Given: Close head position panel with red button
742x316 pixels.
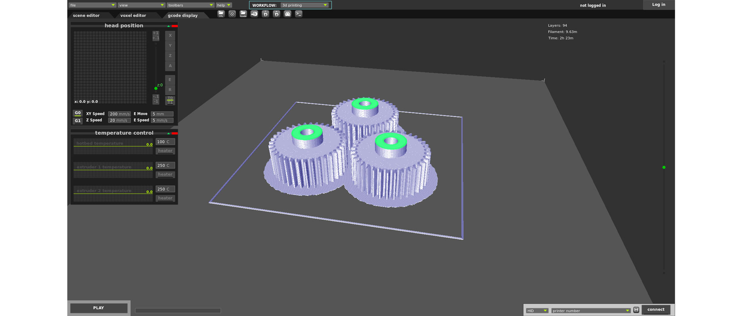Looking at the screenshot, I should pyautogui.click(x=175, y=26).
